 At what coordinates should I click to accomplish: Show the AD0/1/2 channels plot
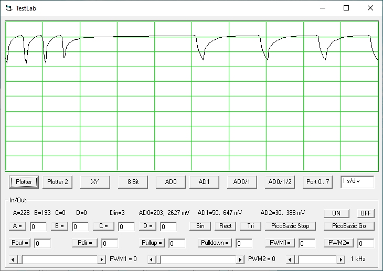280,182
